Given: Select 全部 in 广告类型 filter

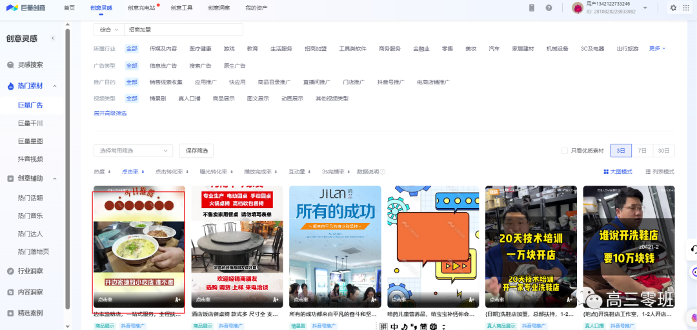Looking at the screenshot, I should pos(132,66).
